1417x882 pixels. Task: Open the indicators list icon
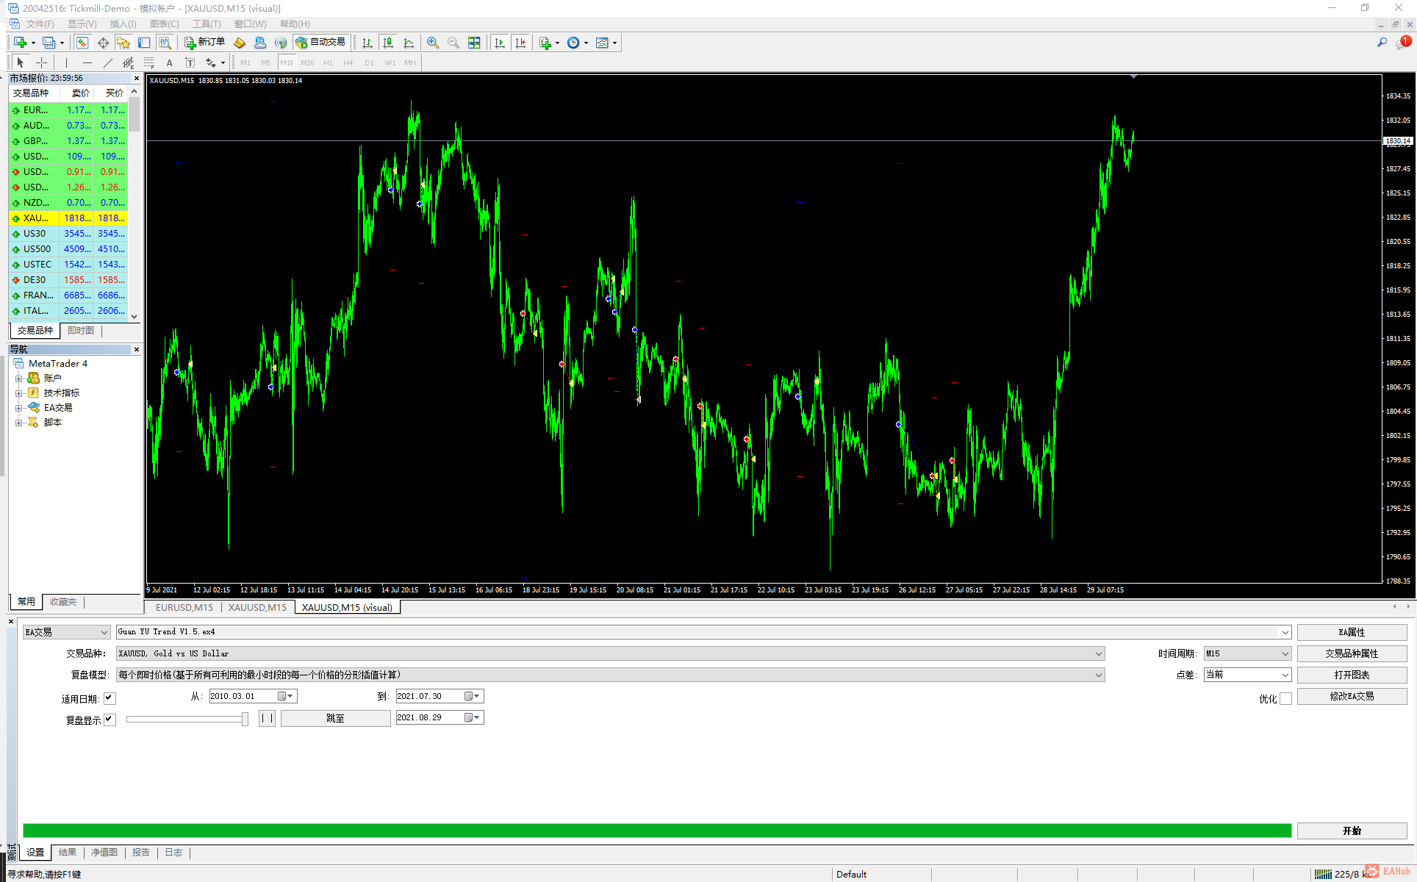(x=545, y=43)
